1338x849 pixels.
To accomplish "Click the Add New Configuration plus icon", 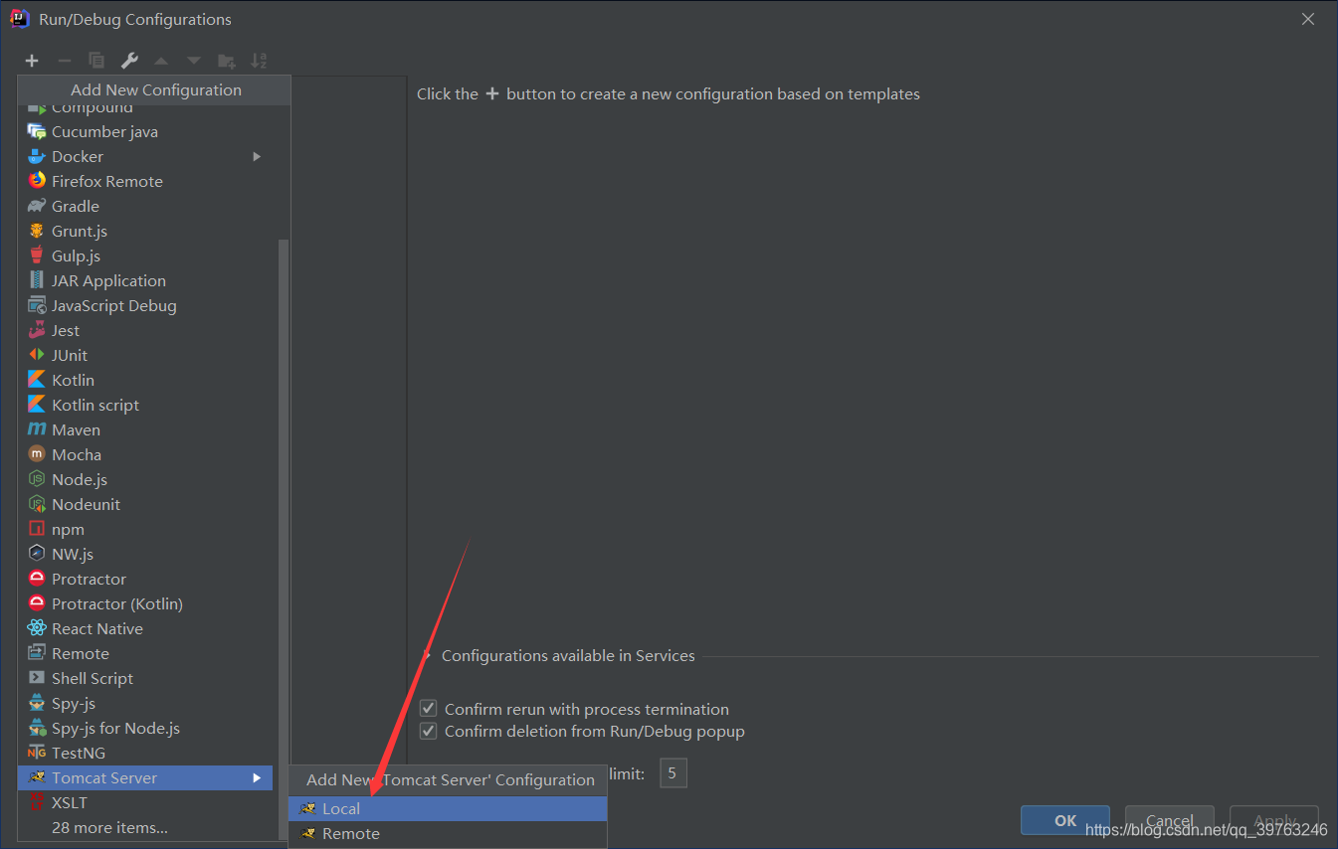I will click(32, 61).
